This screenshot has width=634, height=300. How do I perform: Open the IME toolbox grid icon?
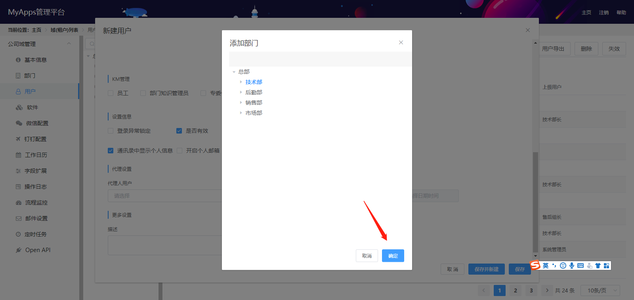607,266
